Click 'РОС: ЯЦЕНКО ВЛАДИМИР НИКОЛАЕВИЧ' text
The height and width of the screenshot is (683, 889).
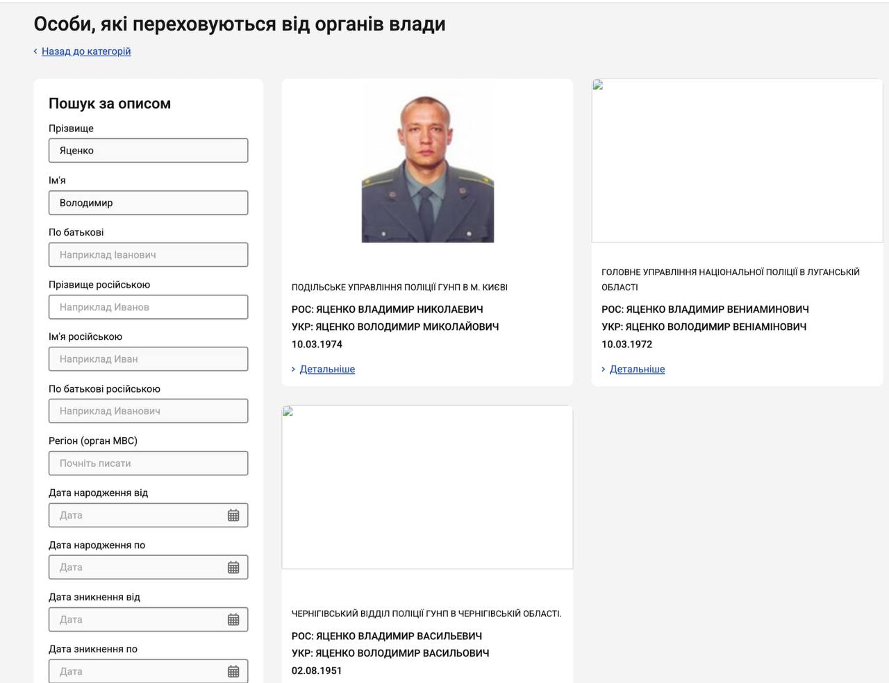coord(387,309)
